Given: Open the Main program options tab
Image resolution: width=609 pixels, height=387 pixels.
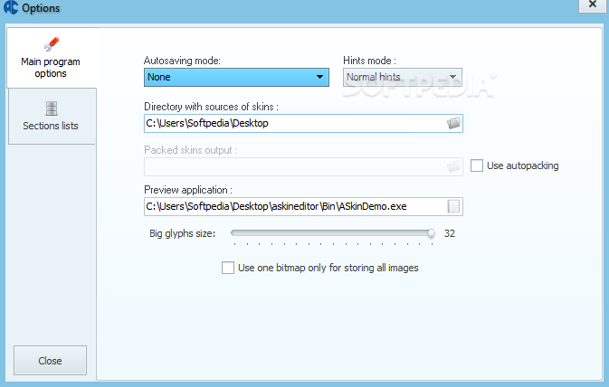Looking at the screenshot, I should point(51,58).
